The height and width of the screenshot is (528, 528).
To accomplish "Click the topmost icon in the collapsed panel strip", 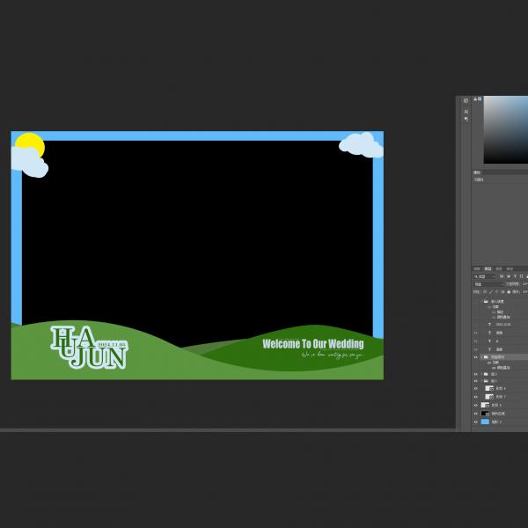I will pyautogui.click(x=466, y=101).
